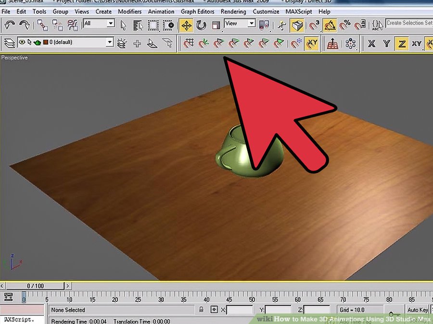
Task: Open the All selection filter dropdown
Action: pos(111,24)
